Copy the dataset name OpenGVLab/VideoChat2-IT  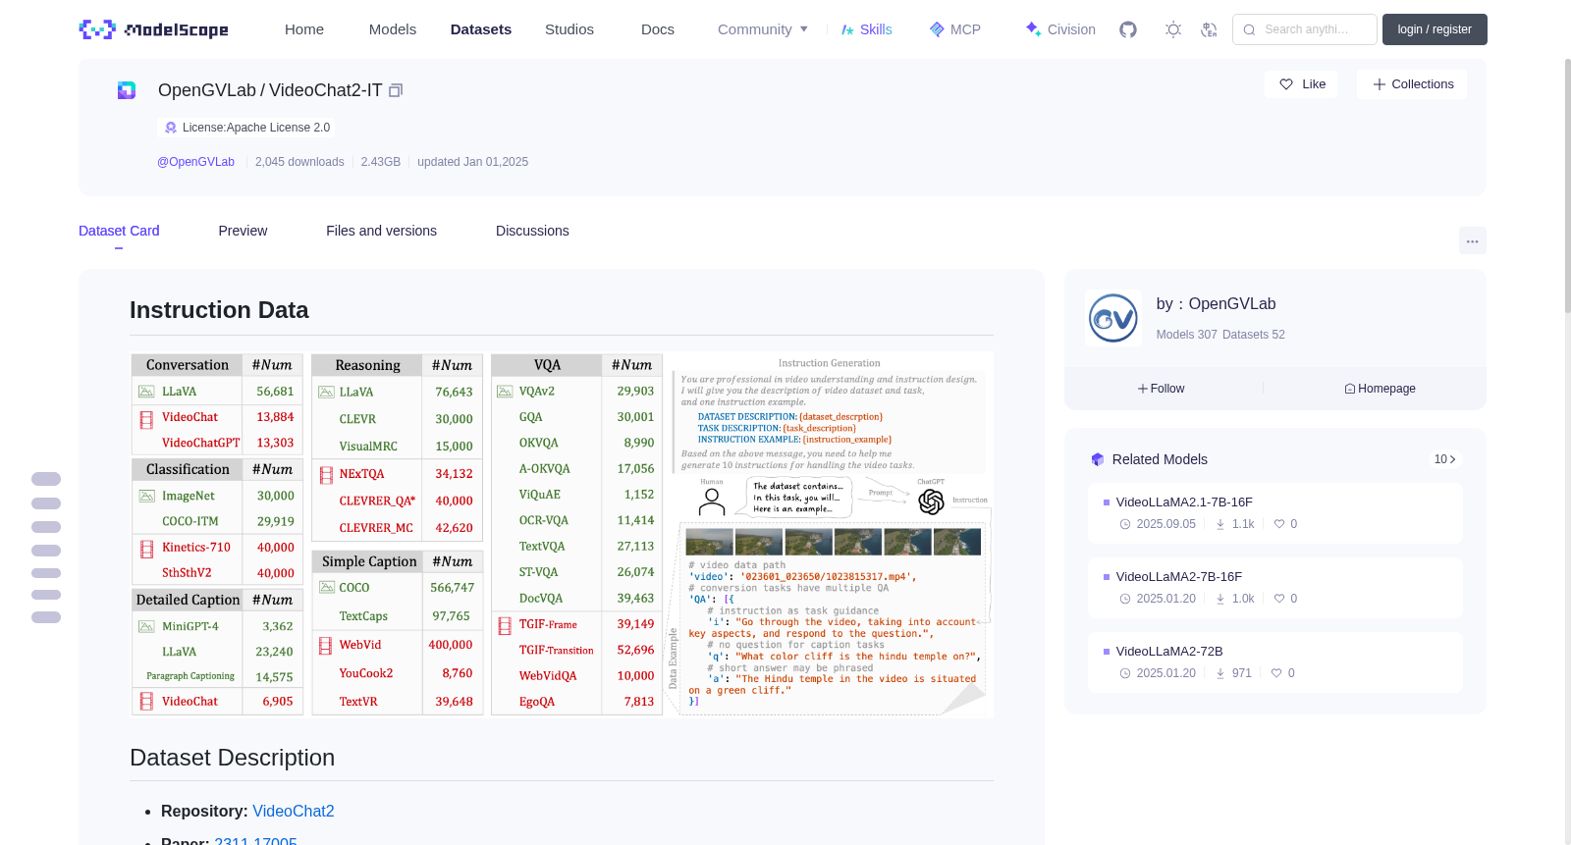point(396,90)
